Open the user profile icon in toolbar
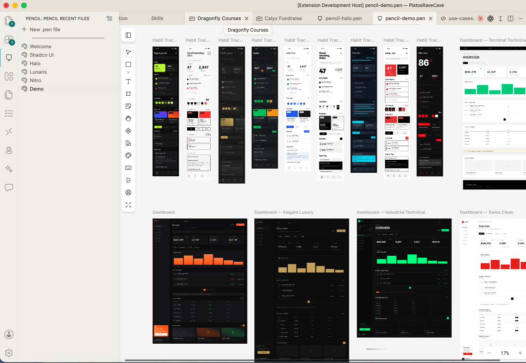The height and width of the screenshot is (363, 526). click(128, 192)
